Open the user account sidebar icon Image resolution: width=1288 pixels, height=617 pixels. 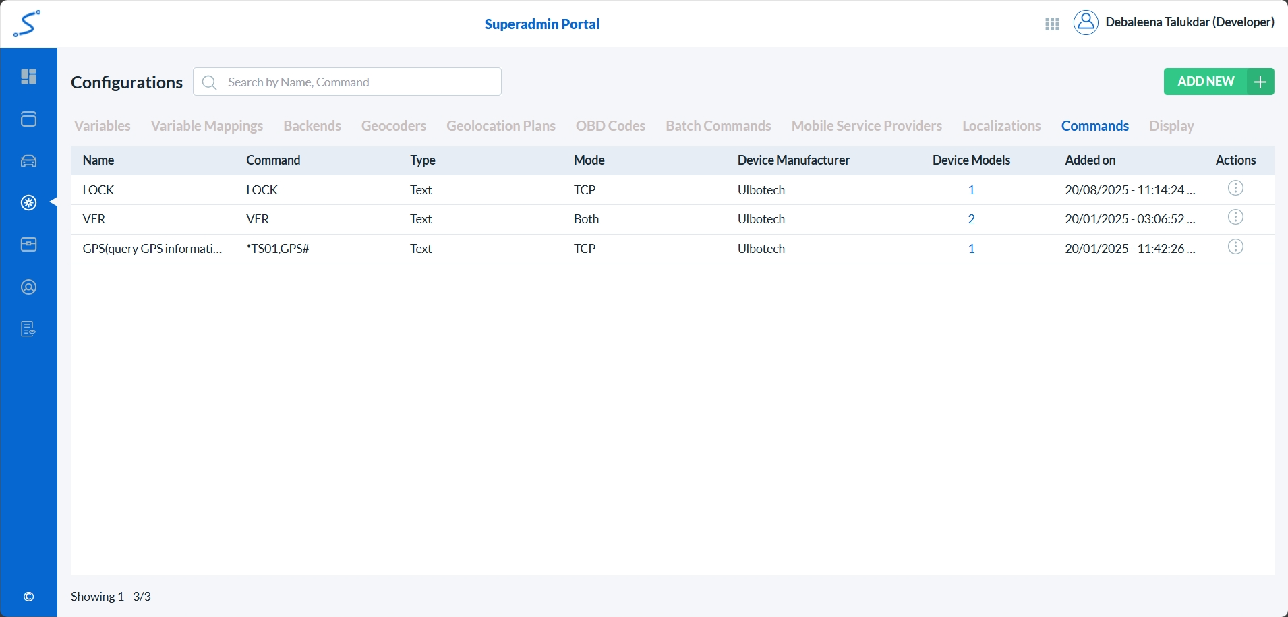click(28, 287)
